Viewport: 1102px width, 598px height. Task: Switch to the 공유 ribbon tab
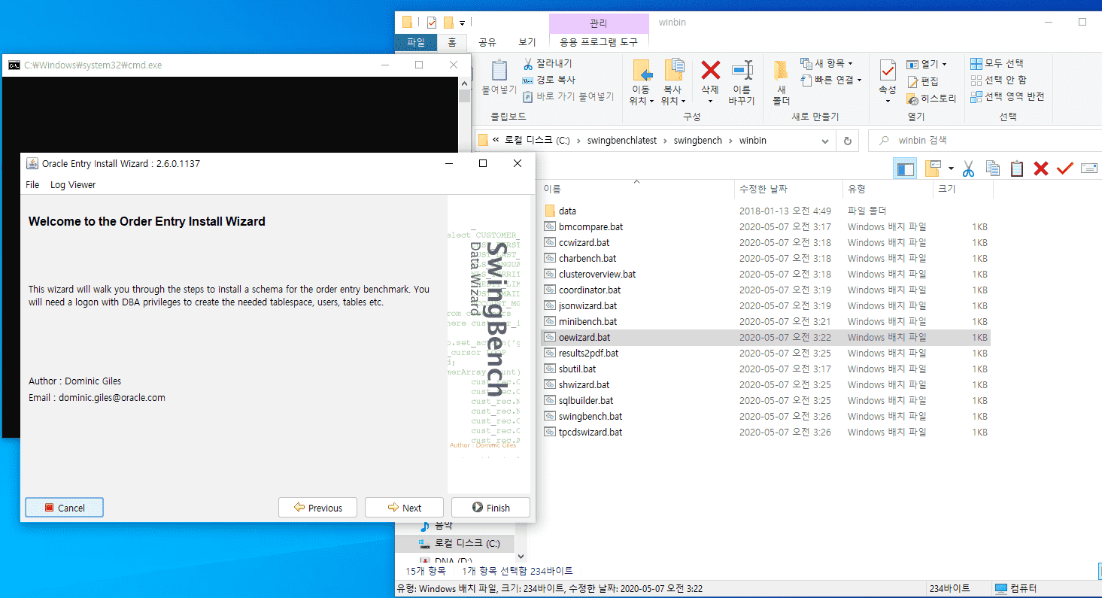click(487, 43)
